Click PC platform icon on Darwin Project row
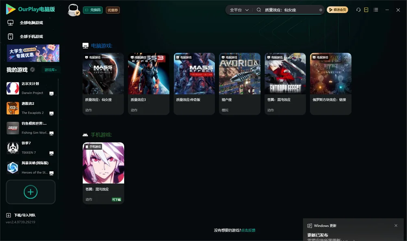407x241 pixels. [51, 94]
